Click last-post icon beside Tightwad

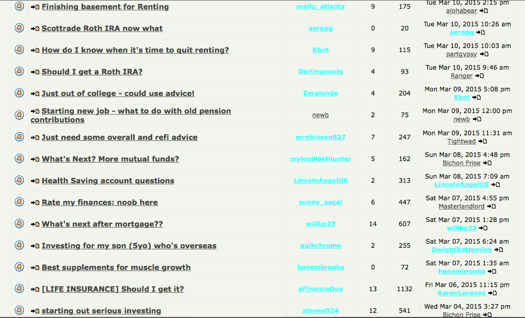click(483, 141)
